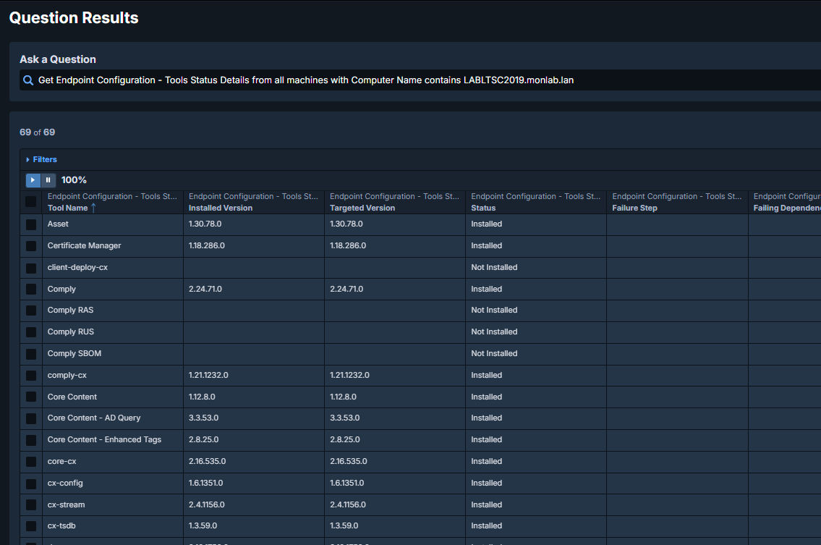821x545 pixels.
Task: Click the Core Content - AD Query row
Action: coord(94,418)
